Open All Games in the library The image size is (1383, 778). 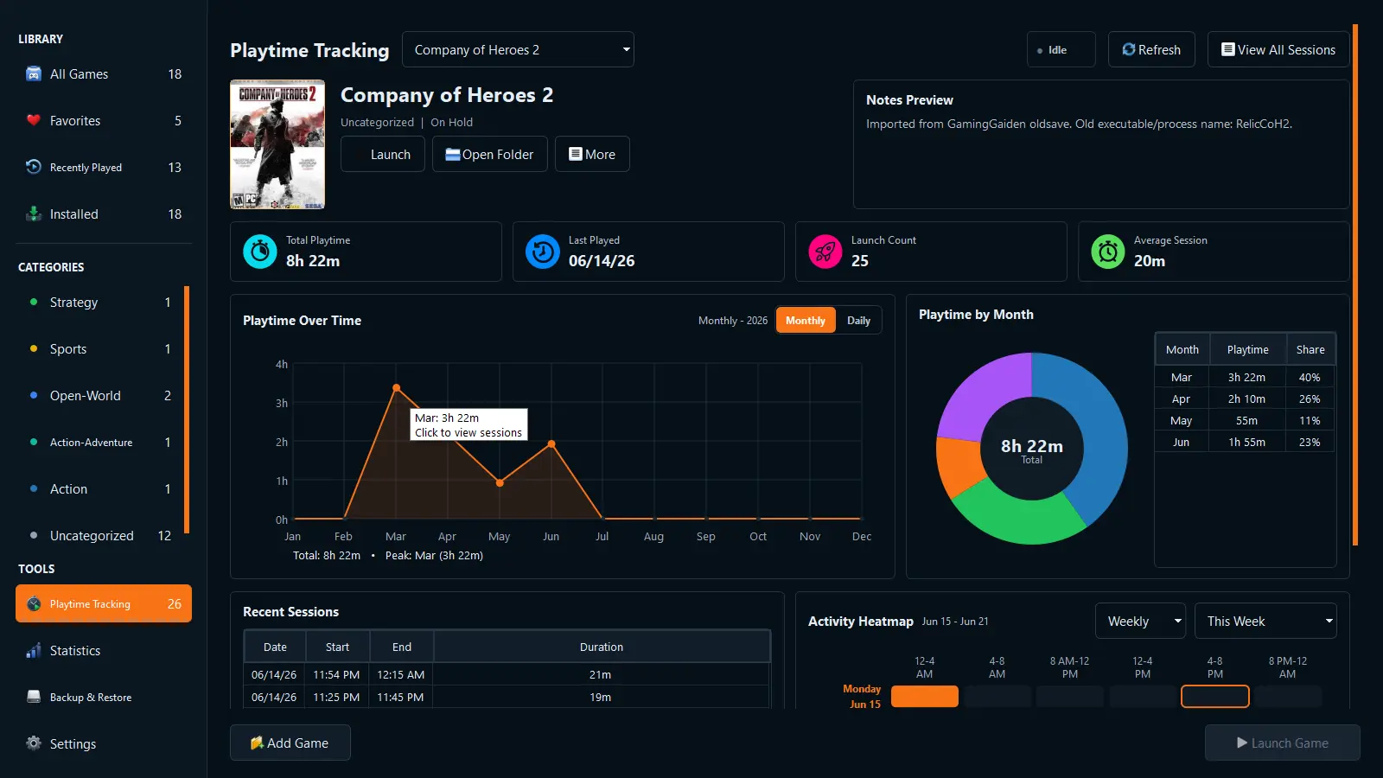104,74
